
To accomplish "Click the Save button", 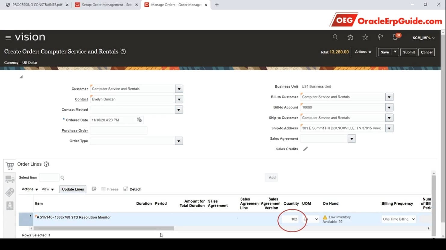I will tap(385, 52).
